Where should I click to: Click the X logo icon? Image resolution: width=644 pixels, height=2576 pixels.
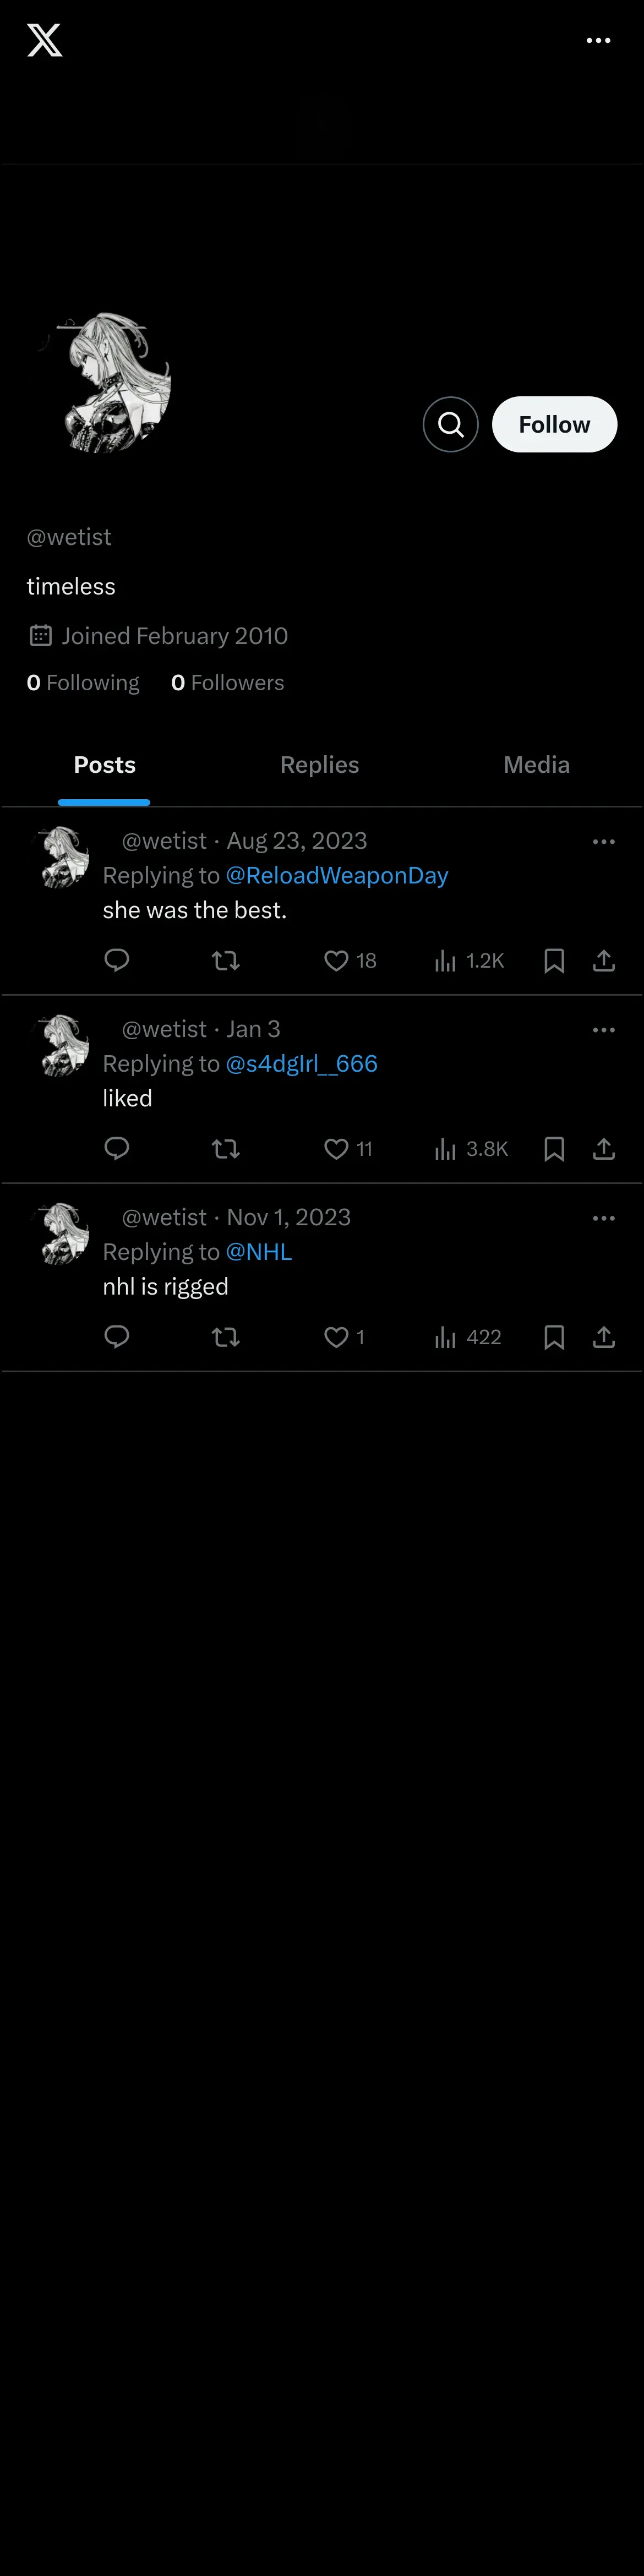click(x=44, y=40)
